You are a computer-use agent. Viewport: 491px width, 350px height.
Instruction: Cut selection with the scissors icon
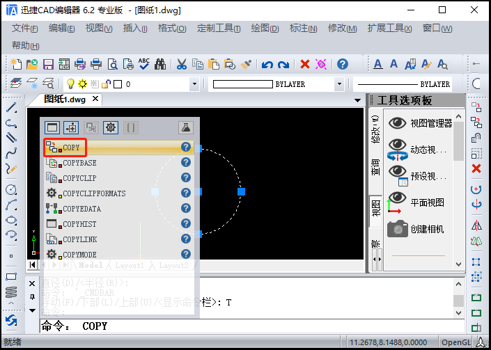[x=182, y=64]
